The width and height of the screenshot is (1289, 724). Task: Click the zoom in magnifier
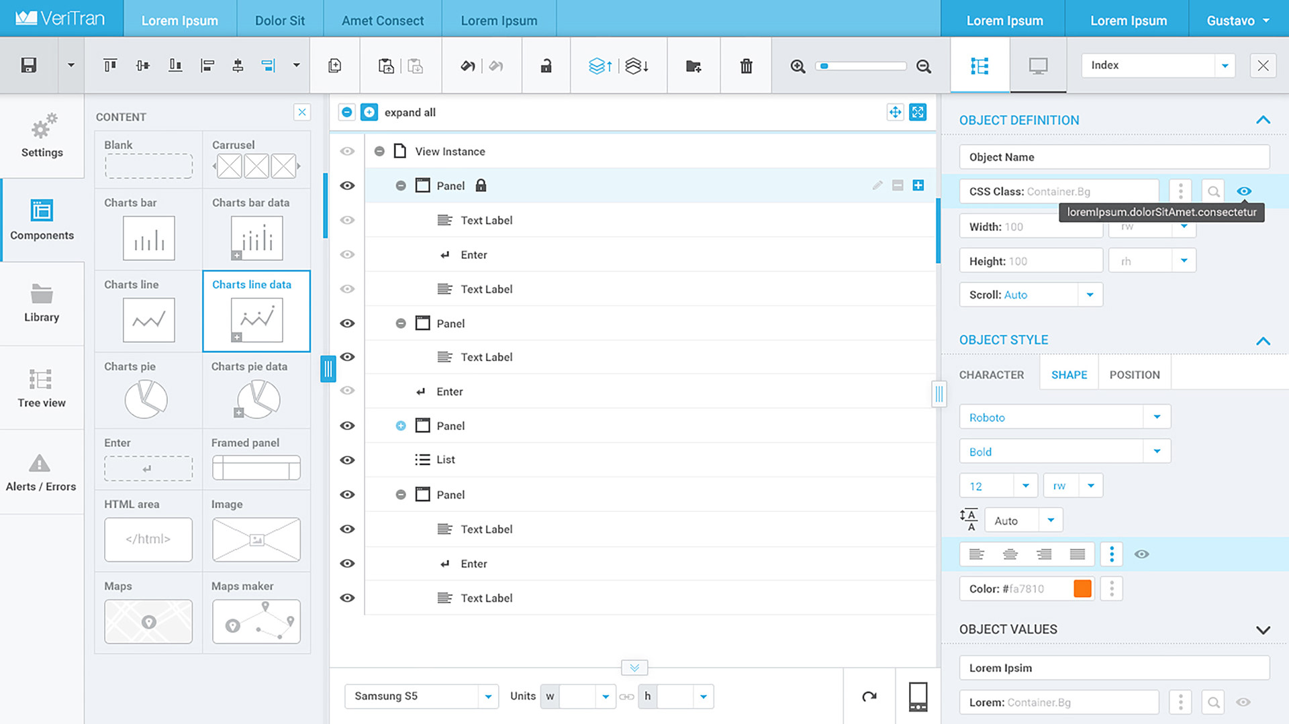[798, 66]
